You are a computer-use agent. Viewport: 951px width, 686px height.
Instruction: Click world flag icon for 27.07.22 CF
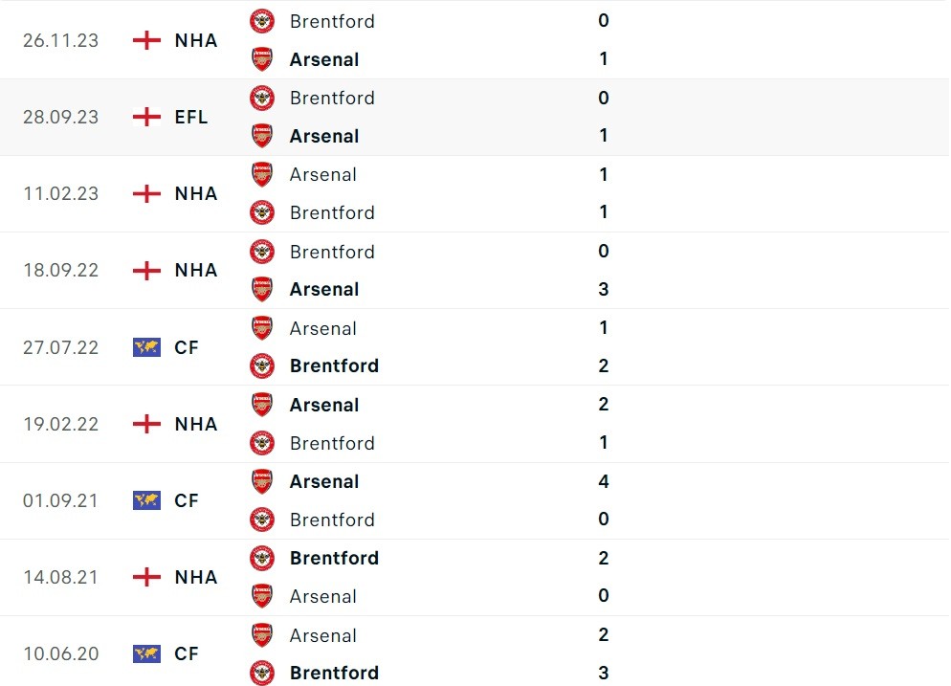tap(146, 347)
